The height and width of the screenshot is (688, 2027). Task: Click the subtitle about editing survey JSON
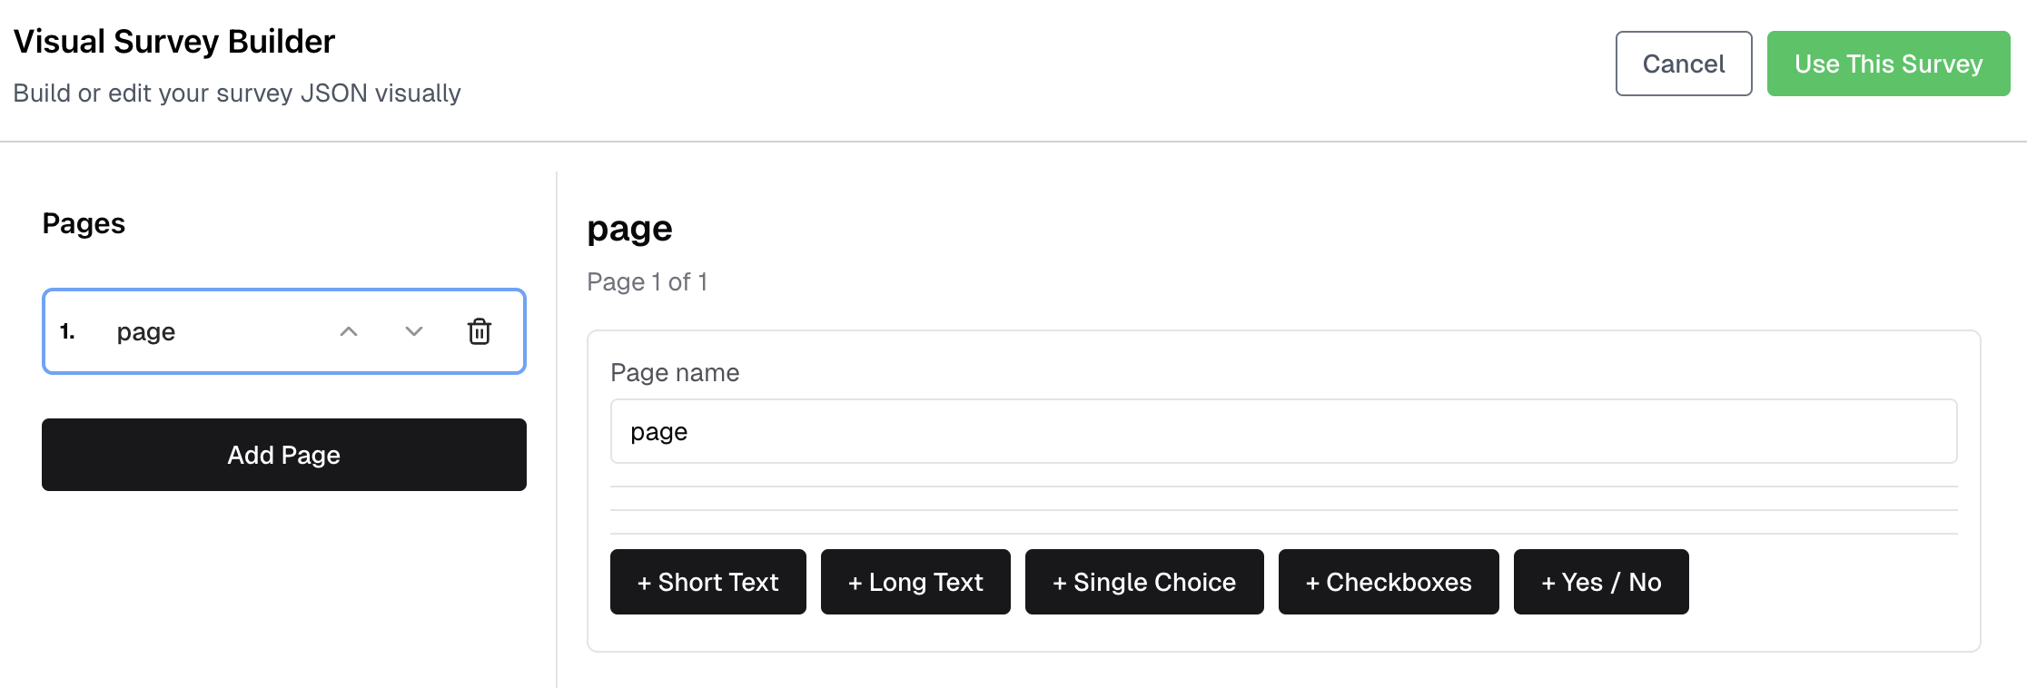pyautogui.click(x=237, y=93)
